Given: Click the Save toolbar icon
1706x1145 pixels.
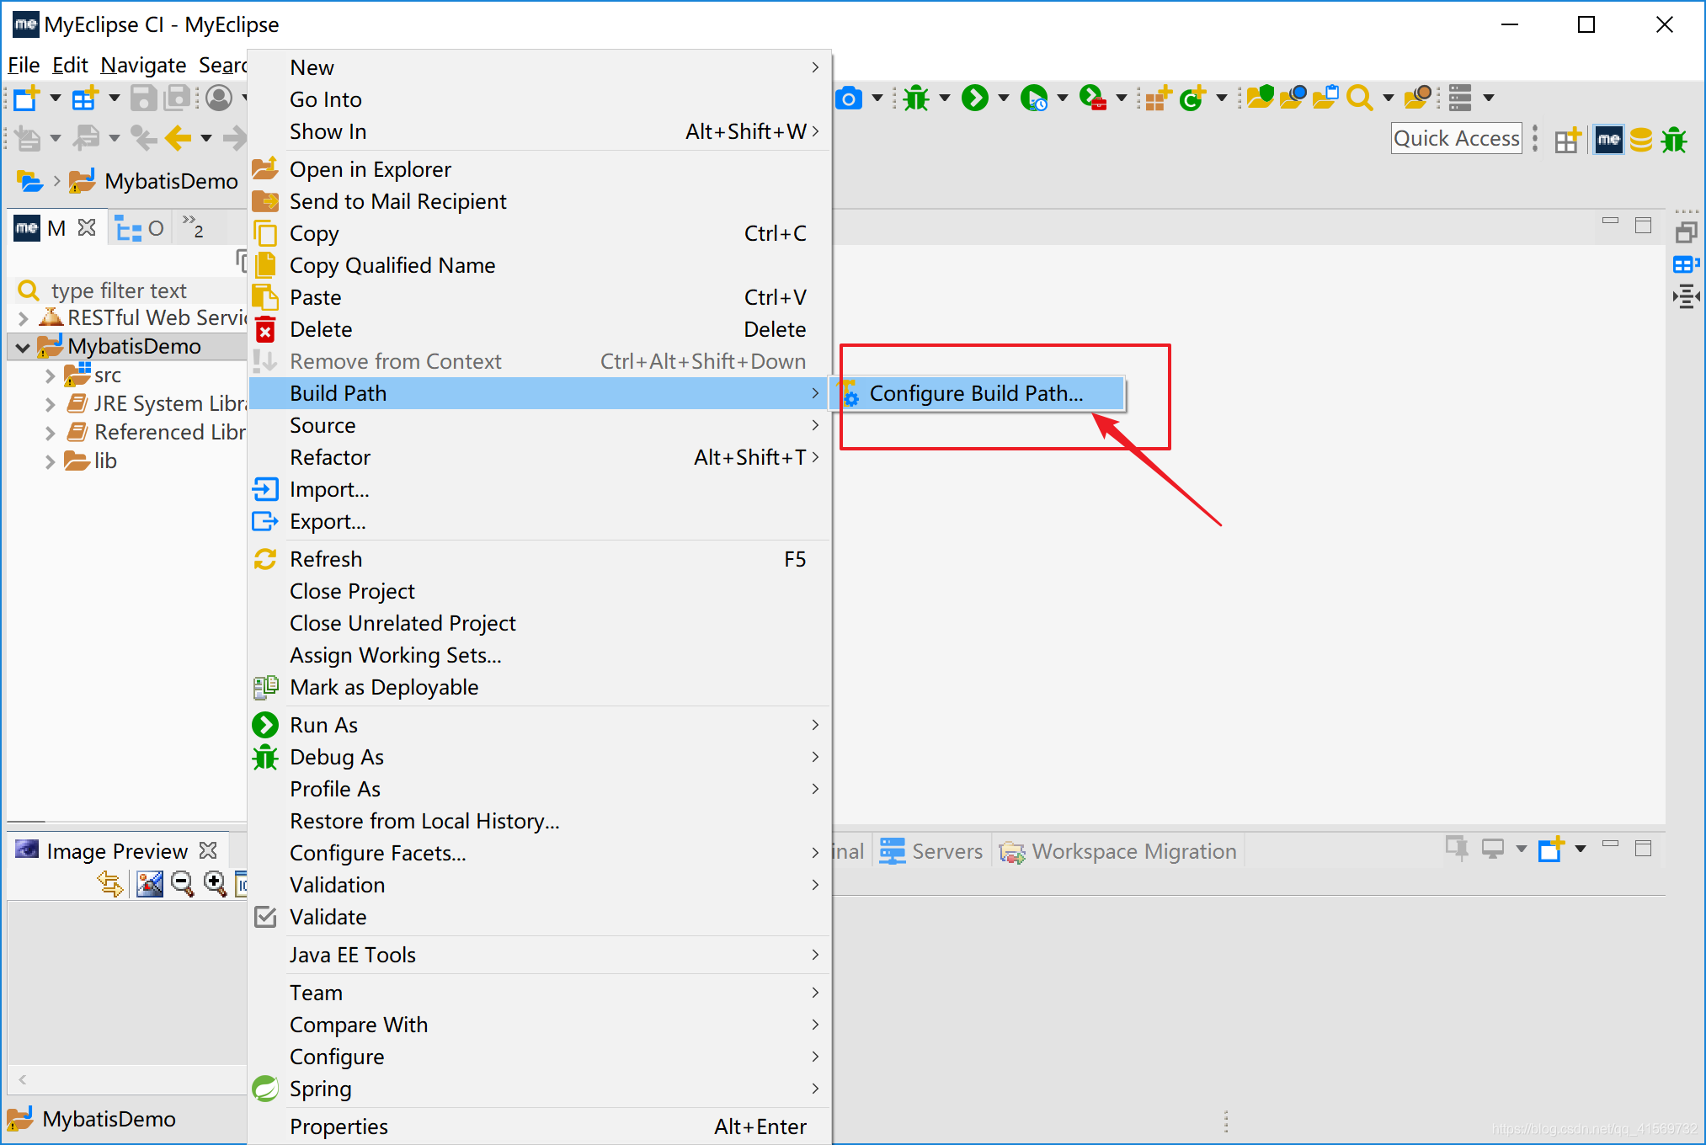Looking at the screenshot, I should tap(143, 99).
